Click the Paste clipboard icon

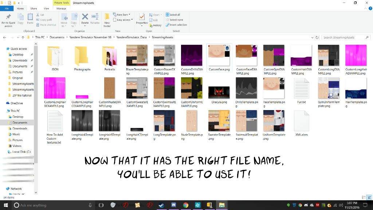(x=30, y=17)
